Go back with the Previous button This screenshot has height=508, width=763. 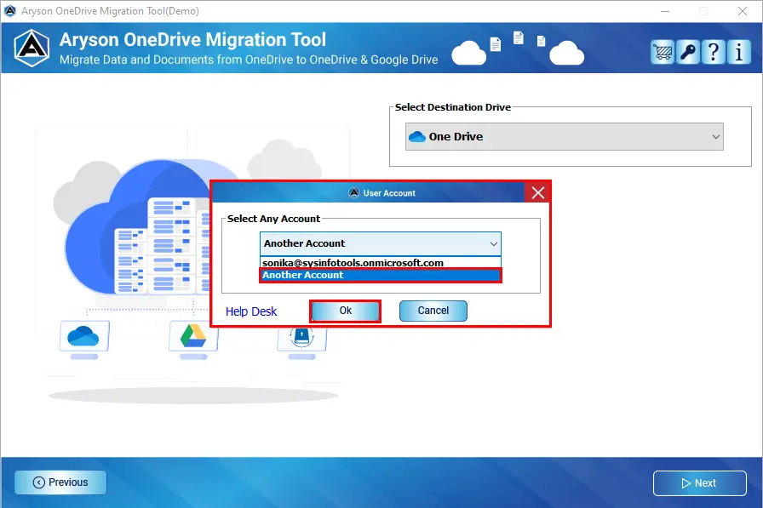(60, 482)
